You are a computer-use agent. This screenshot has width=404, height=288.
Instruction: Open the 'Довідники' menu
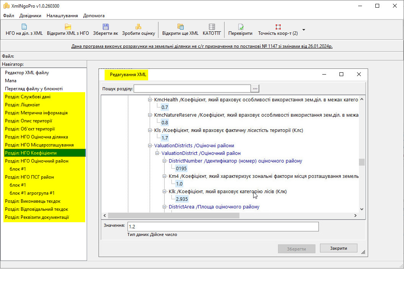point(30,16)
